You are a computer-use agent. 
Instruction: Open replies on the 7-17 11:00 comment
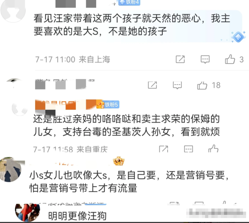coord(205,59)
